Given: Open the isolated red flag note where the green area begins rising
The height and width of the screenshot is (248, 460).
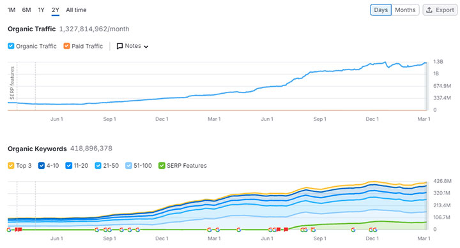Looking at the screenshot, I should [x=286, y=230].
